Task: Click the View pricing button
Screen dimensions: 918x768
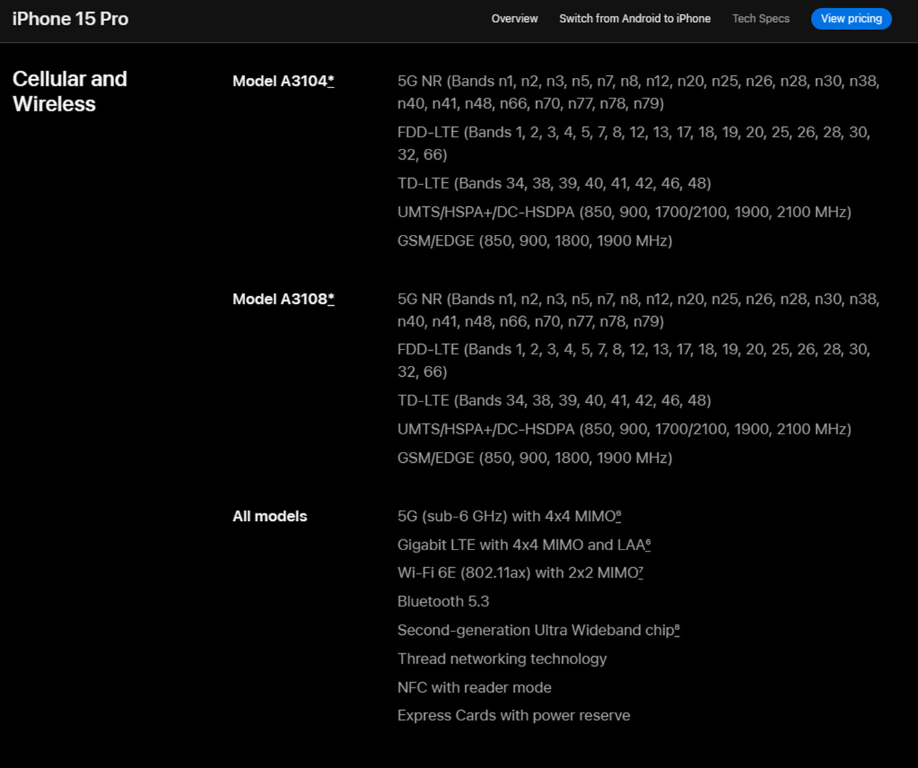Action: [x=851, y=18]
